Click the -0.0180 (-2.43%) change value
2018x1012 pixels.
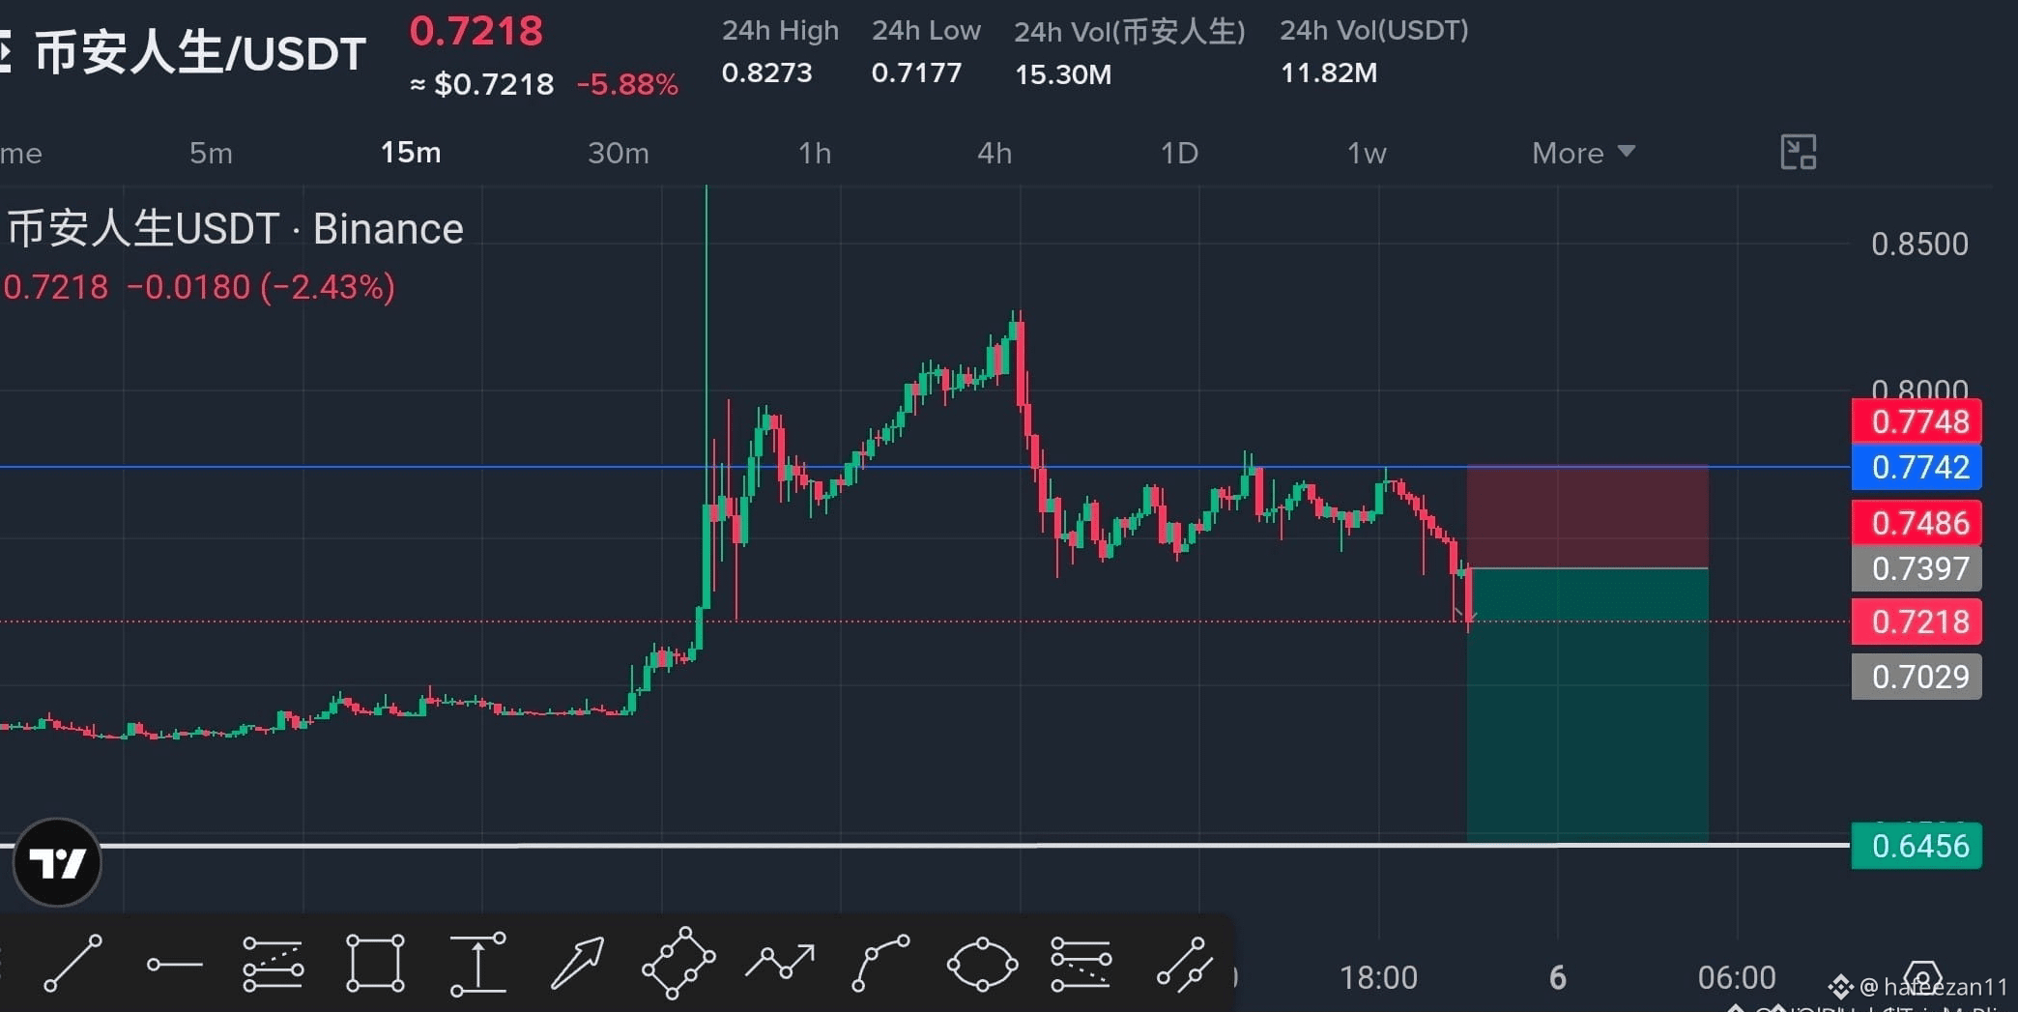point(261,287)
